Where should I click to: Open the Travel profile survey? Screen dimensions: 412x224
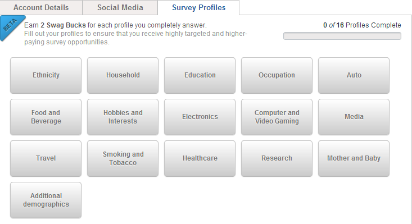(46, 158)
